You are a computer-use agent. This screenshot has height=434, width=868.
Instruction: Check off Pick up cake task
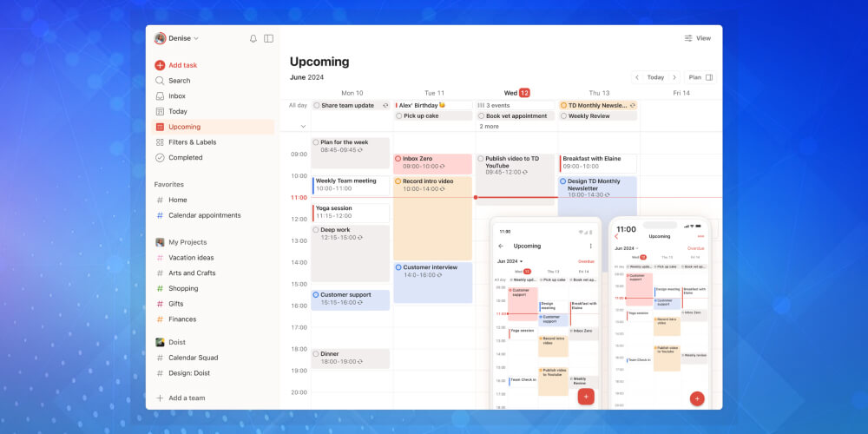[x=398, y=116]
